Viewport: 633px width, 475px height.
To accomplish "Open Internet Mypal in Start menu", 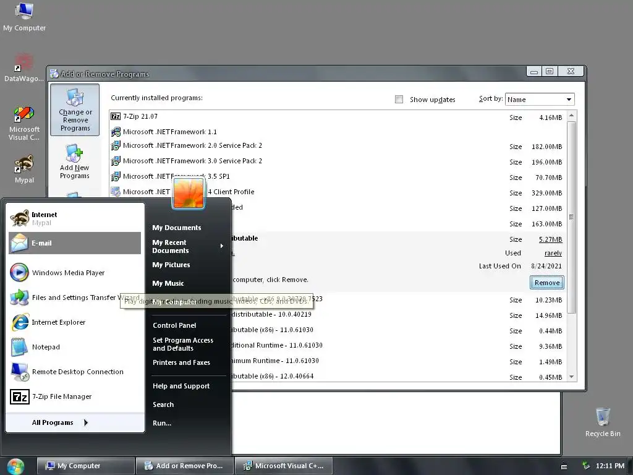I will 75,218.
